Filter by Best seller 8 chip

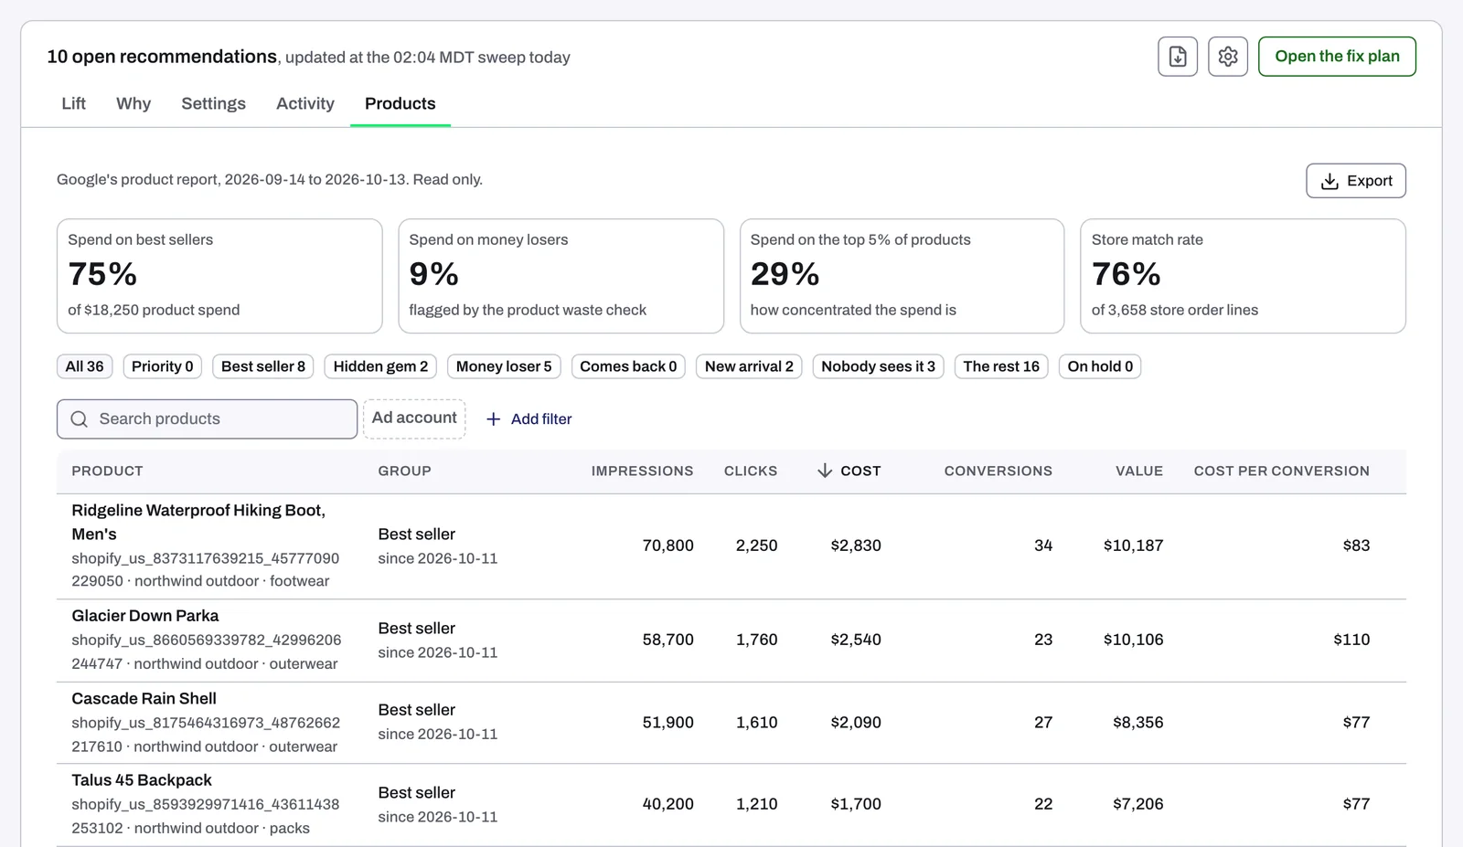(263, 366)
